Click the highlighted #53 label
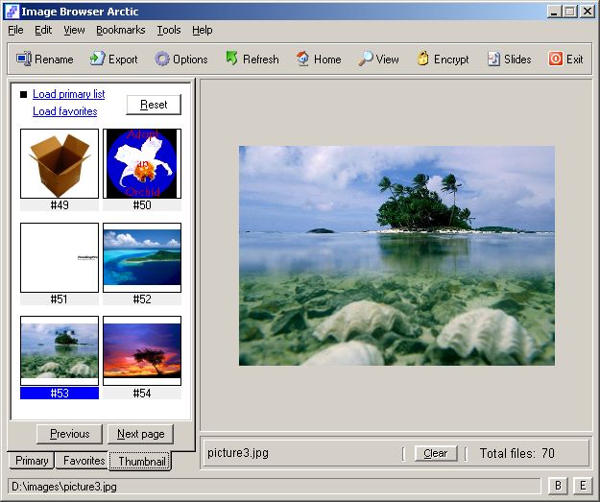 click(60, 394)
